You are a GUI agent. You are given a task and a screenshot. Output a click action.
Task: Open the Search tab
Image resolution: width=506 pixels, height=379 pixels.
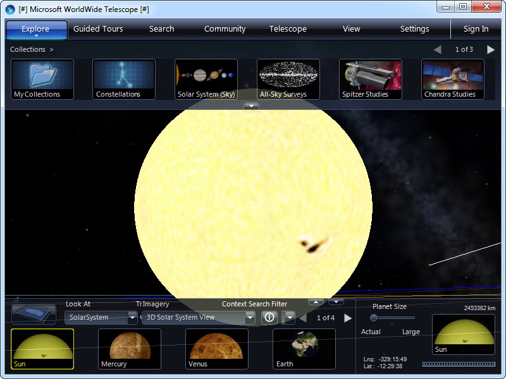click(x=162, y=28)
